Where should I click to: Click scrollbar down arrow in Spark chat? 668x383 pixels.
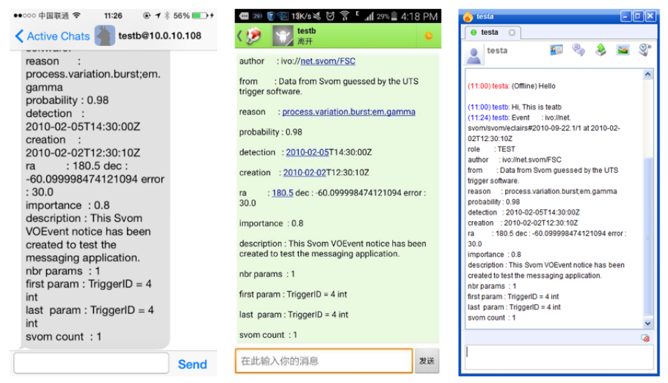coord(648,324)
